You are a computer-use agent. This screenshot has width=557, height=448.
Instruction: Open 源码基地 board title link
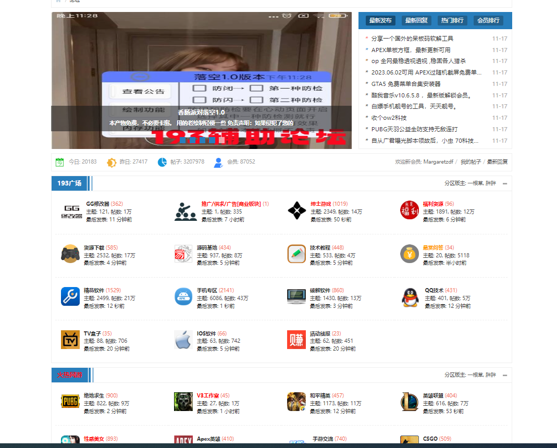click(207, 247)
